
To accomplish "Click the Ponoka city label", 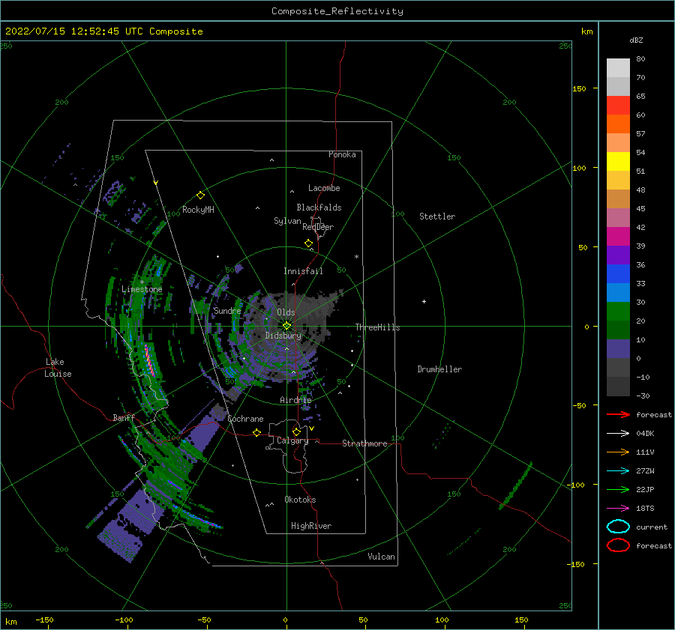I will coord(342,154).
